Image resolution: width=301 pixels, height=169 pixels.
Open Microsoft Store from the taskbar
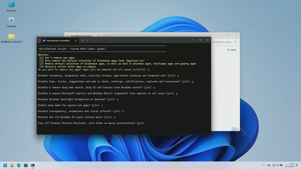[x=26, y=165]
